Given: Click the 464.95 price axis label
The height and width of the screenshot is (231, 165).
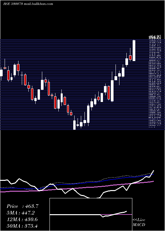Looking at the screenshot, I should pyautogui.click(x=155, y=36).
